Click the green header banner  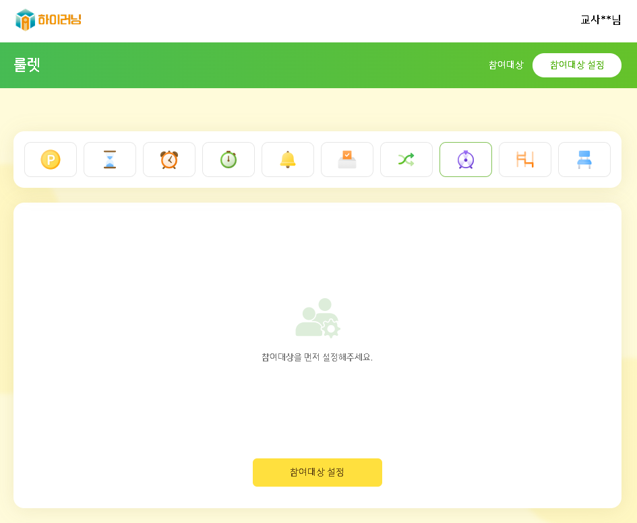coord(270,65)
